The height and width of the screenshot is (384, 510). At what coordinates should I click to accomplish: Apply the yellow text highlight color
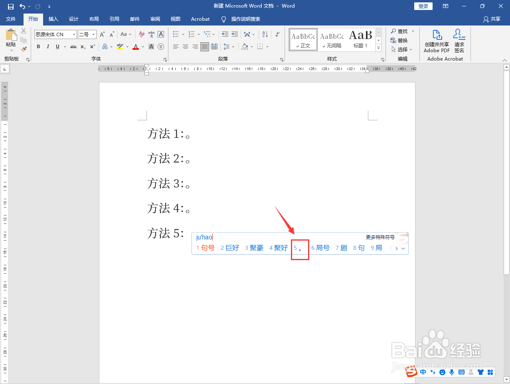(120, 47)
